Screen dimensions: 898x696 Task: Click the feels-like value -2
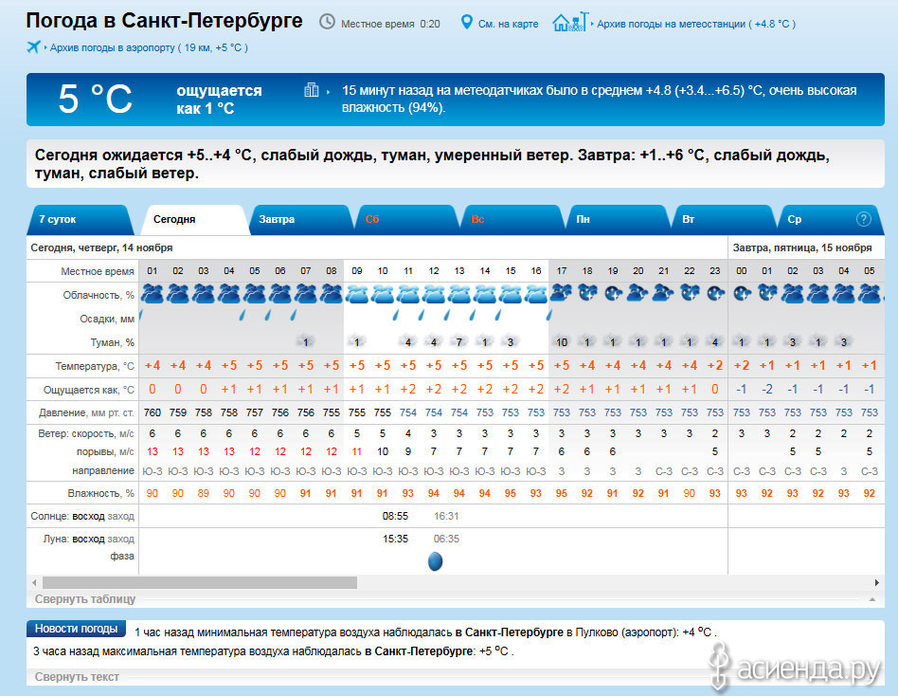767,390
